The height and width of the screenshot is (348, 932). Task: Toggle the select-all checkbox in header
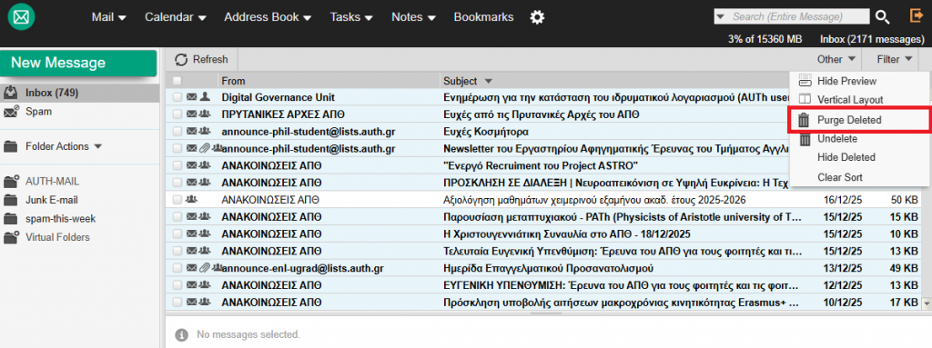coord(177,81)
